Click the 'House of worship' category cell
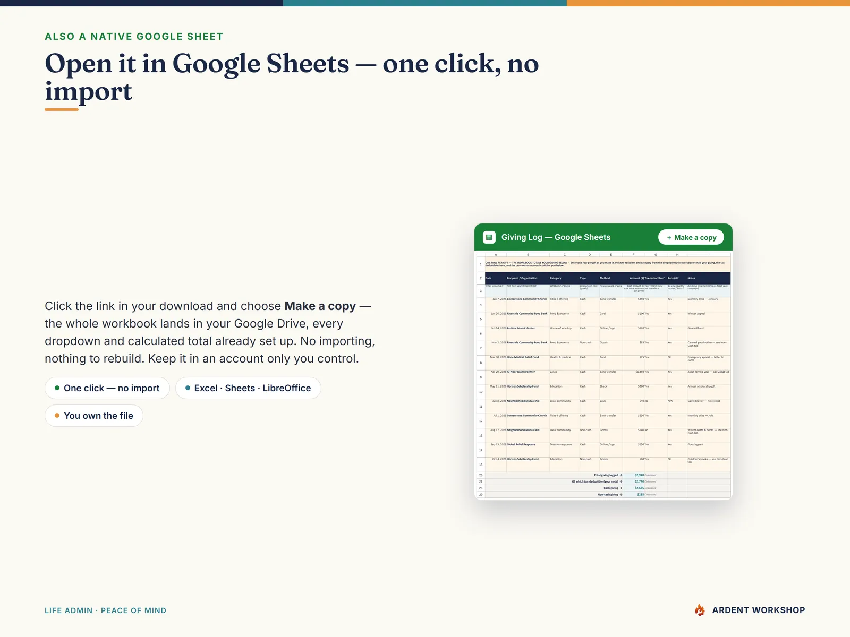This screenshot has width=850, height=637. (564, 333)
